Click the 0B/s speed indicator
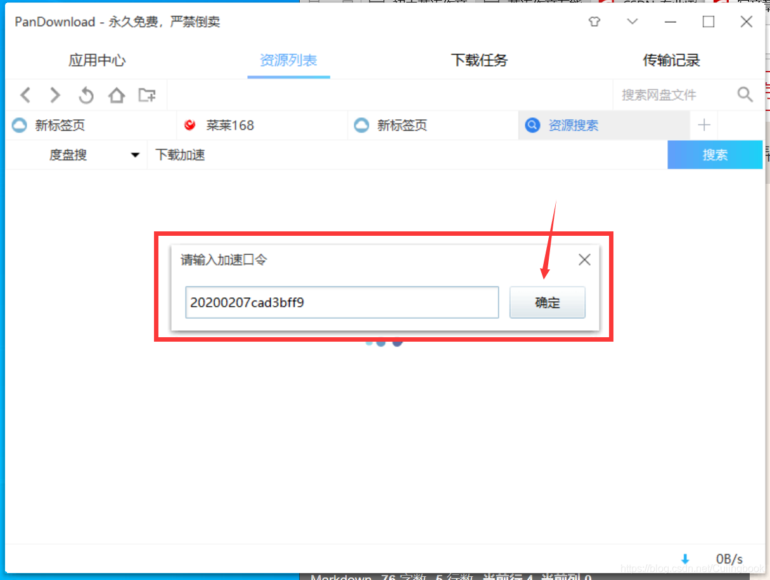The height and width of the screenshot is (580, 770). (x=729, y=559)
